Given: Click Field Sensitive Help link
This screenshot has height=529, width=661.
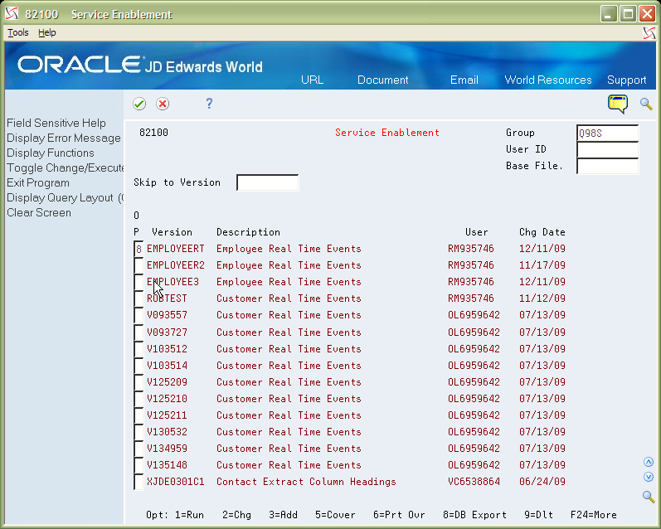Looking at the screenshot, I should (56, 123).
